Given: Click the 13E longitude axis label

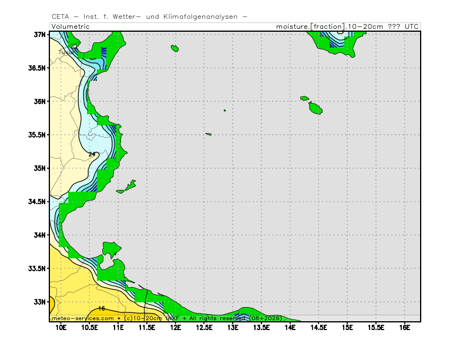Looking at the screenshot, I should [232, 327].
